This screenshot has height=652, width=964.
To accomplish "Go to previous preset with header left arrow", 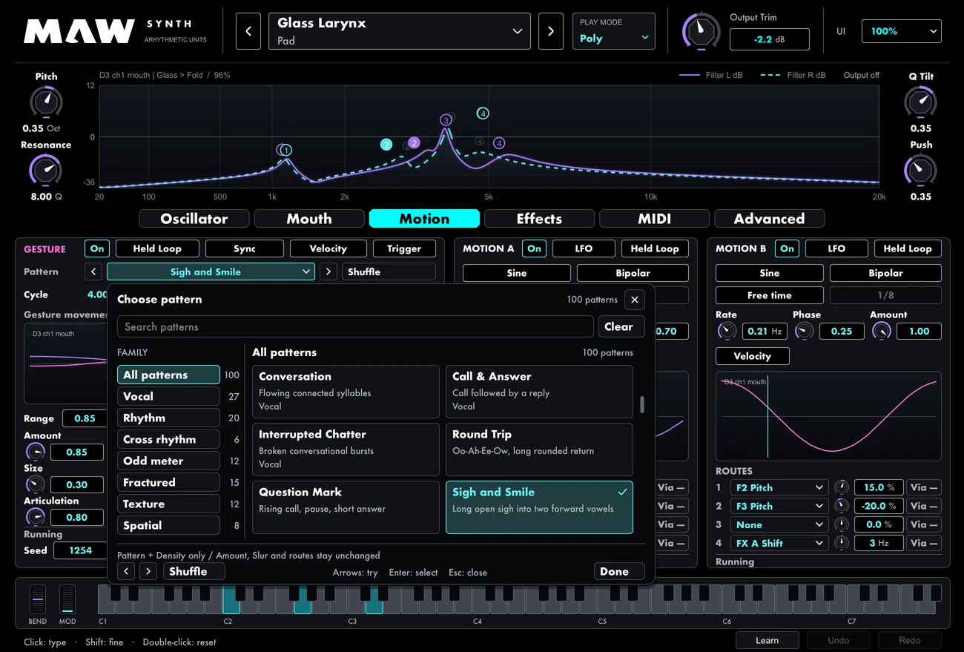I will pyautogui.click(x=248, y=31).
